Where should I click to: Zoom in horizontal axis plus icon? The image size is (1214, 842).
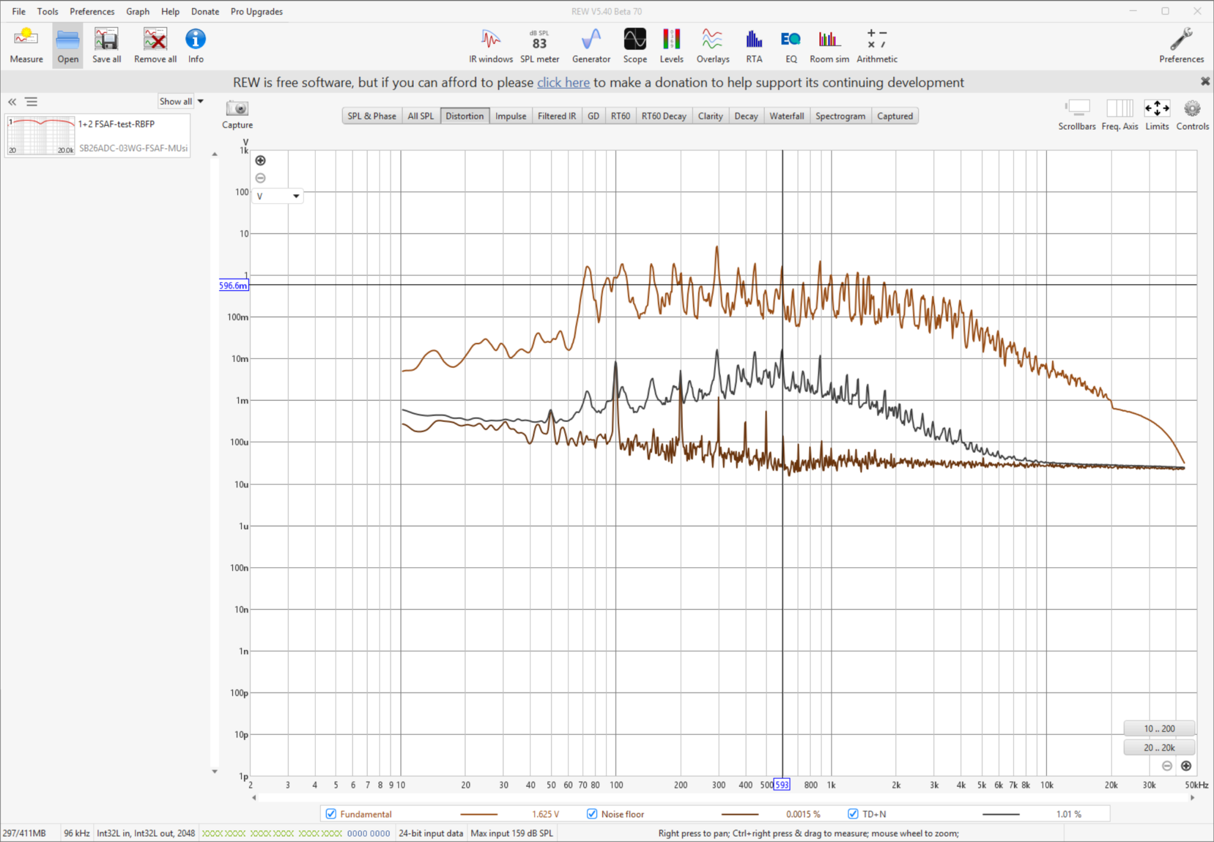1186,766
